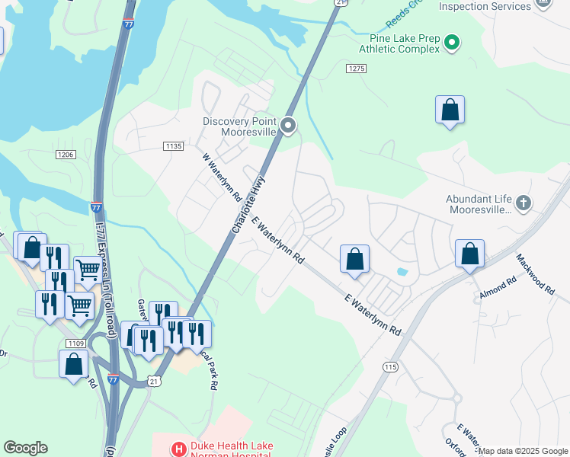Select the shopping bag marker near route 1109
The width and height of the screenshot is (570, 457).
73,366
